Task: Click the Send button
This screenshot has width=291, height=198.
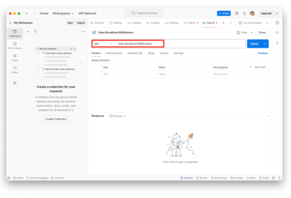Action: tap(254, 44)
